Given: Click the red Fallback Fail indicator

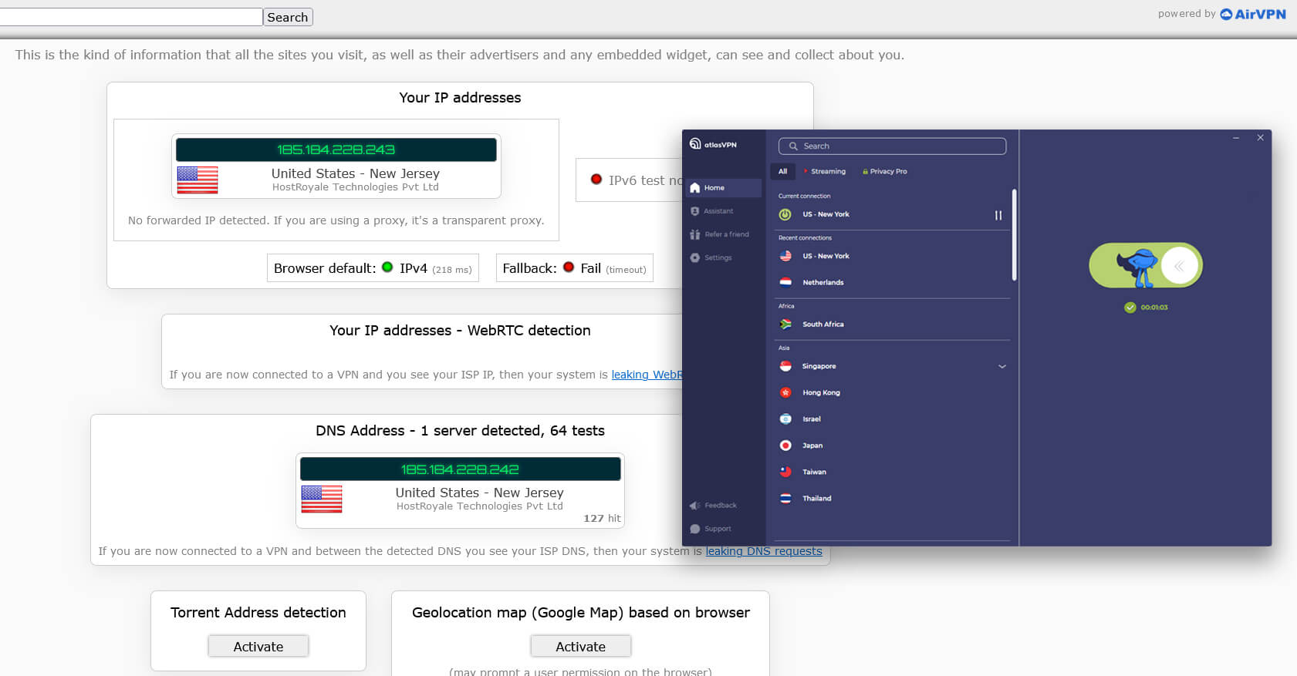Looking at the screenshot, I should (569, 267).
